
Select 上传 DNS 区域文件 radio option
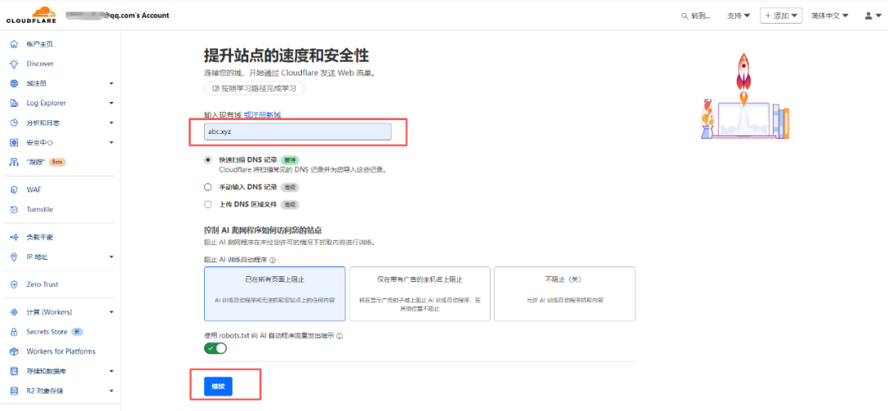[208, 205]
